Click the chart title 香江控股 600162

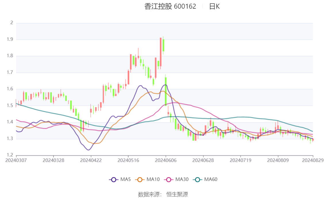(170, 6)
